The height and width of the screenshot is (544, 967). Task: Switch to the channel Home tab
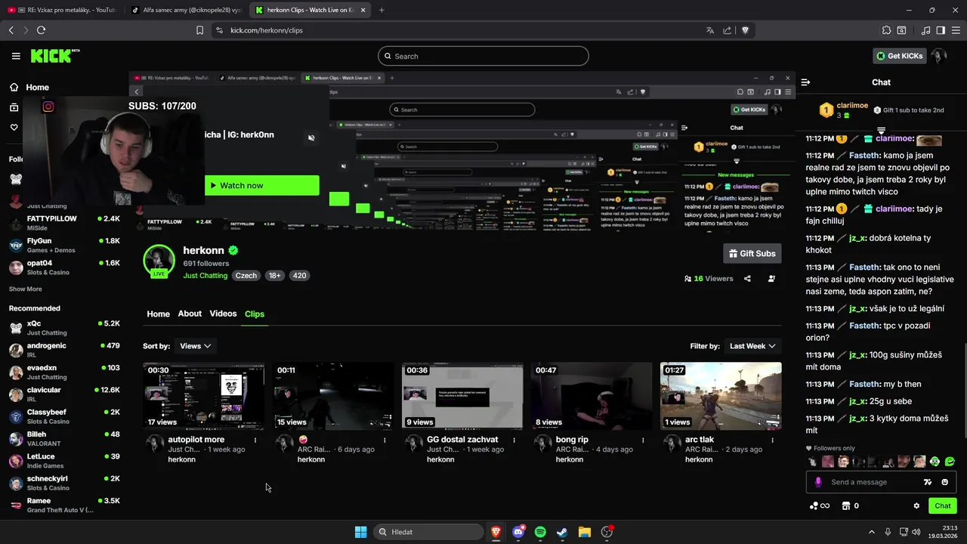tap(158, 314)
